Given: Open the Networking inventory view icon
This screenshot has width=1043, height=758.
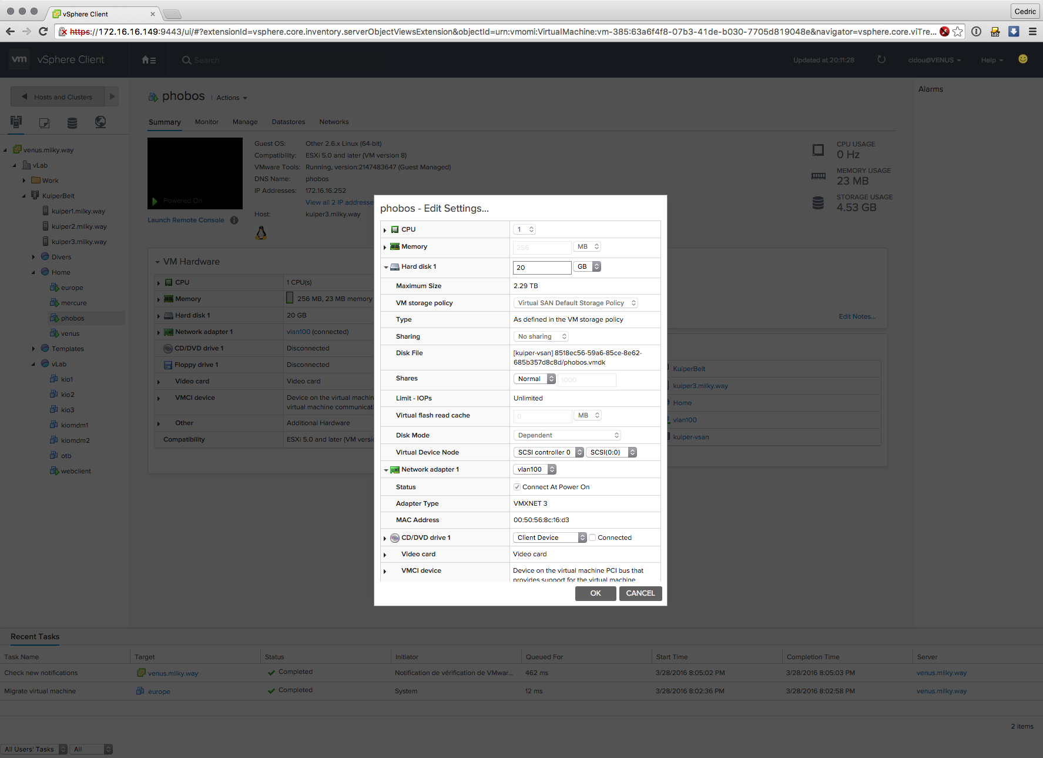Looking at the screenshot, I should 100,122.
